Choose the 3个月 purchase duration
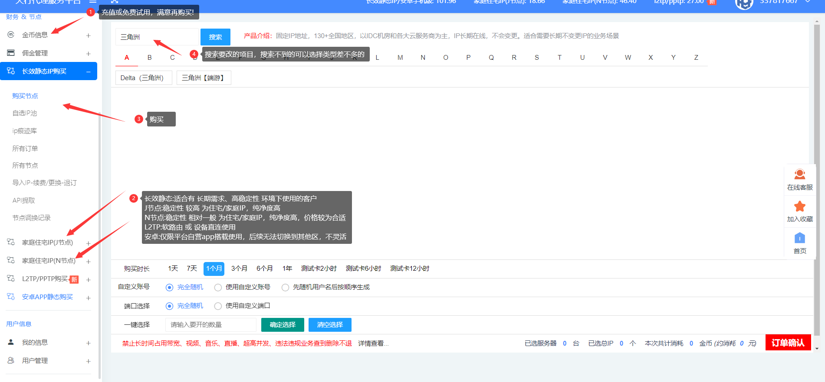Image resolution: width=825 pixels, height=382 pixels. [239, 269]
